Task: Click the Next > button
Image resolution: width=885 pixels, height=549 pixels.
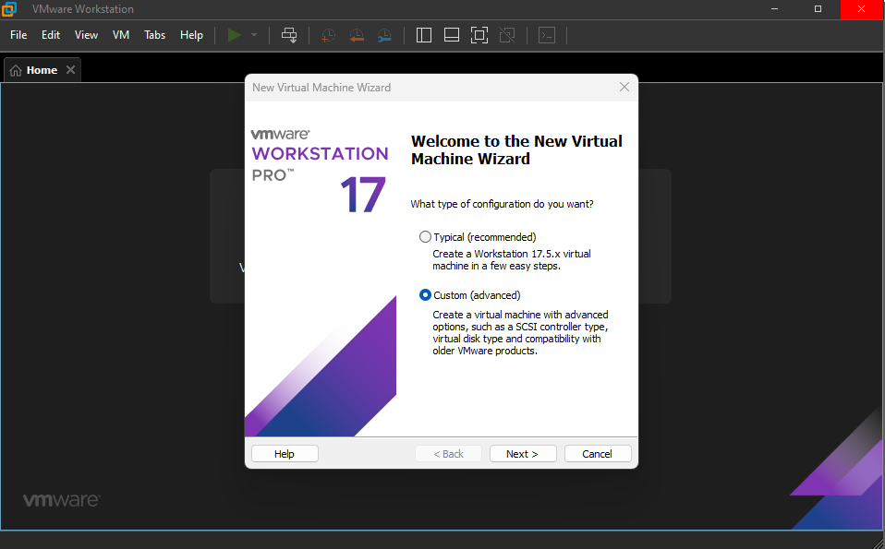Action: tap(523, 454)
